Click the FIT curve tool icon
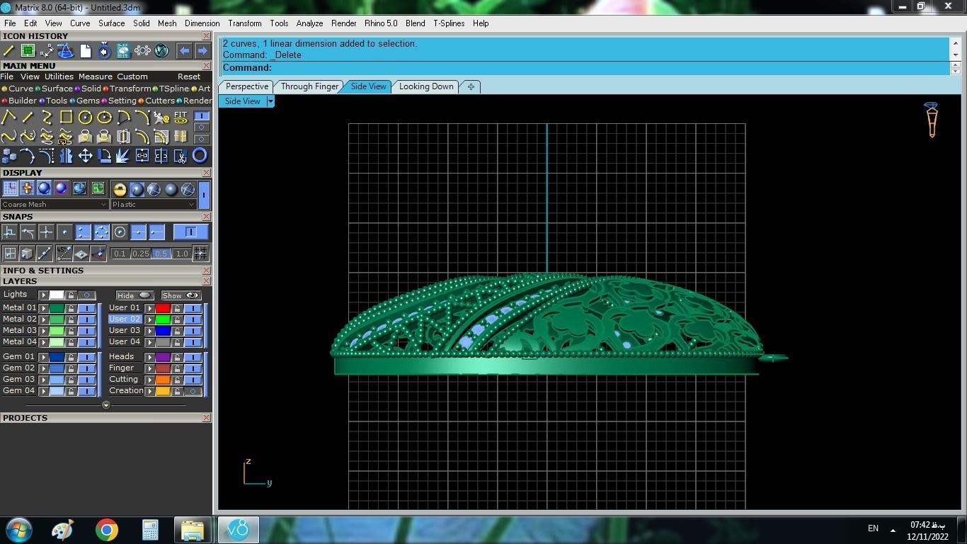Viewport: 967px width, 544px height. pos(181,117)
